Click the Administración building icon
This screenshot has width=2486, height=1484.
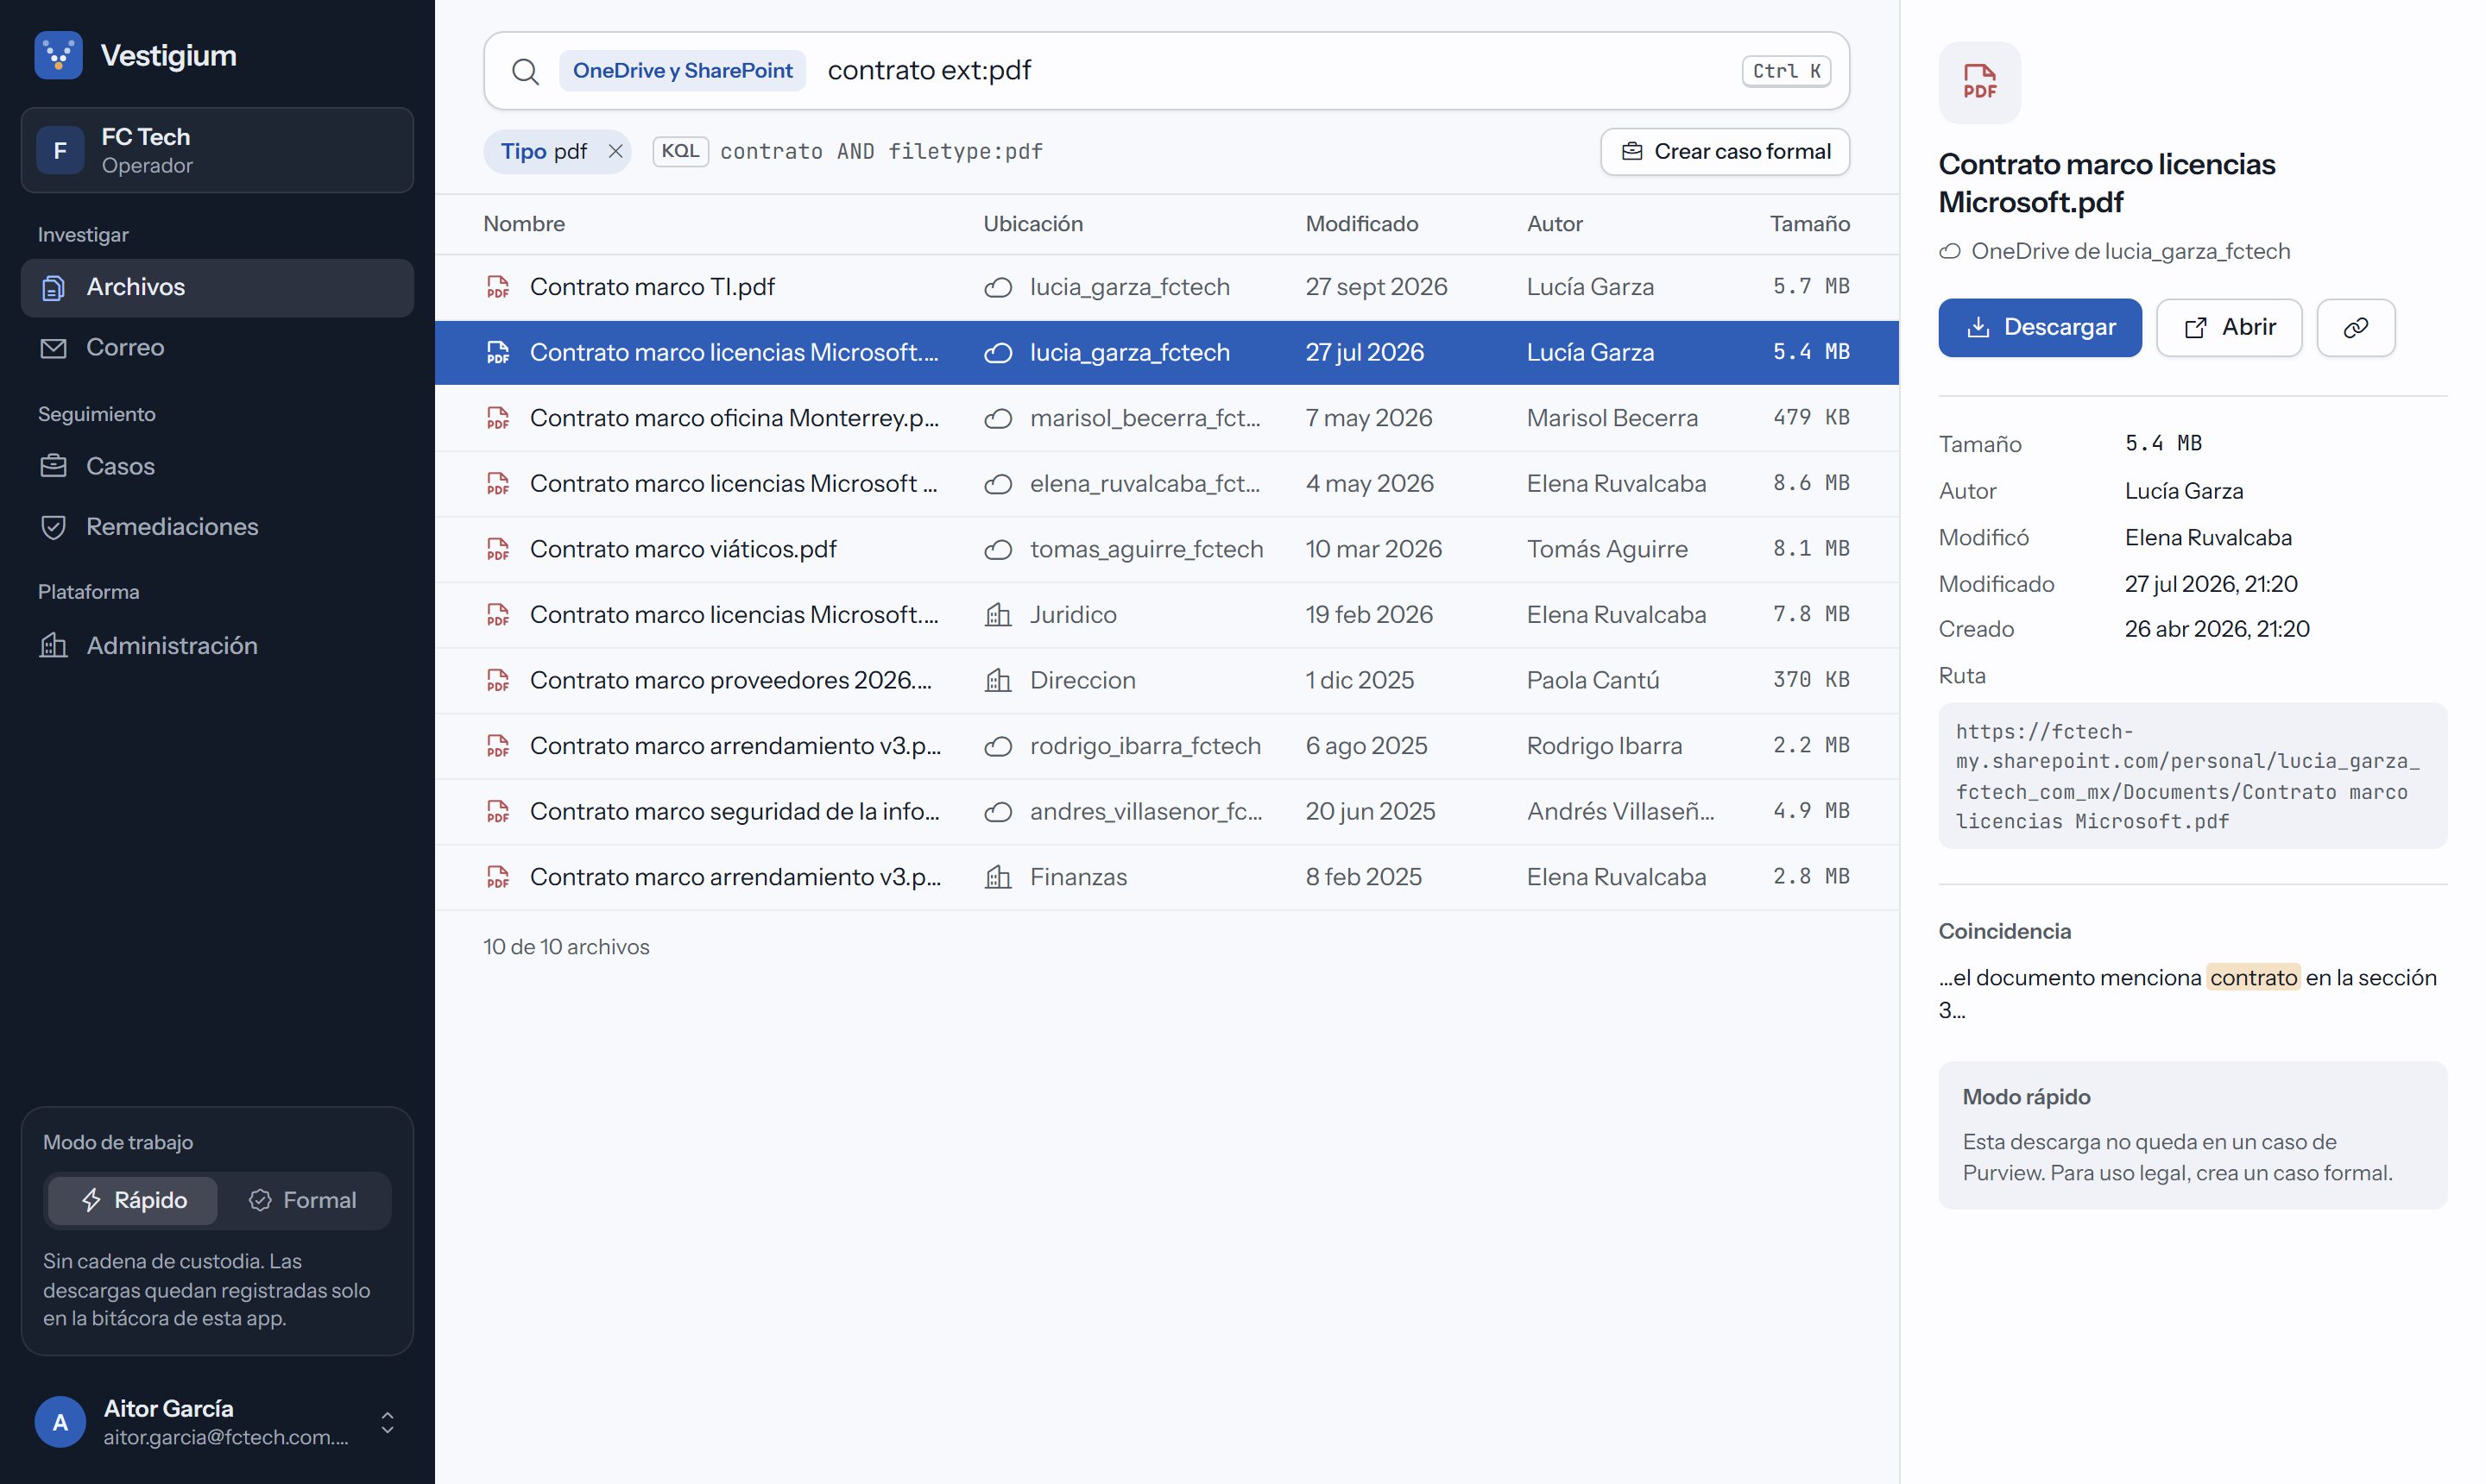click(x=53, y=646)
